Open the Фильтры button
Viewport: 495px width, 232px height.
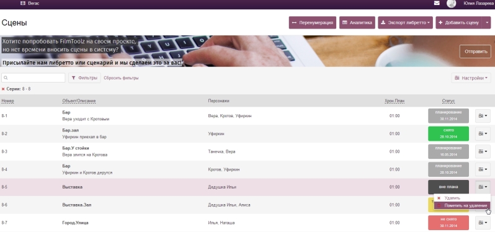coord(84,78)
